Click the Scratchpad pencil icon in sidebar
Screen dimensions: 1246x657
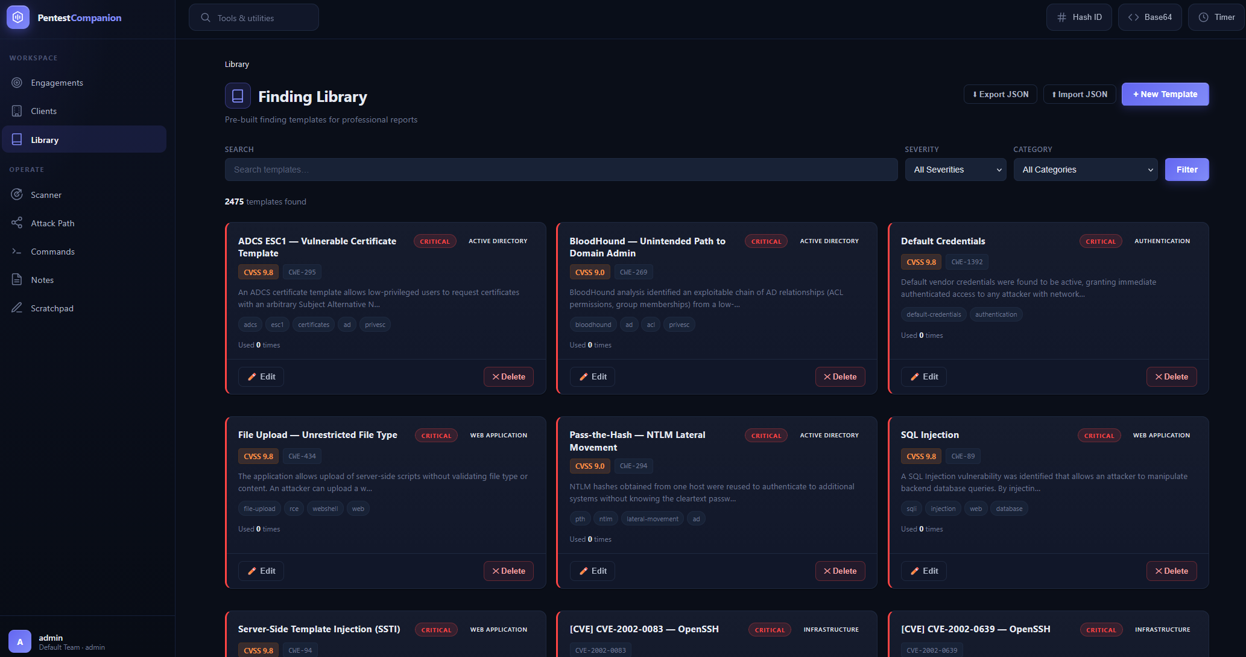[17, 308]
